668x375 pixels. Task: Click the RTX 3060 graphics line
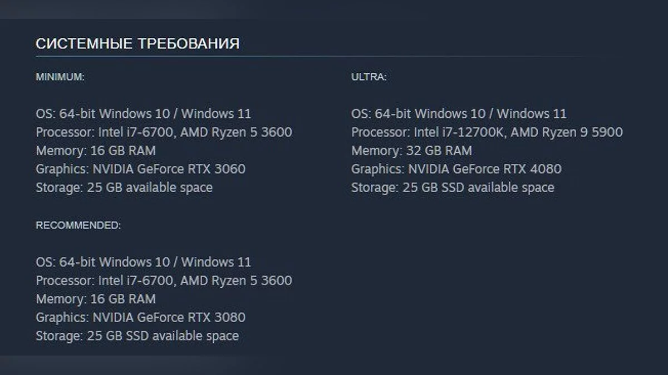pos(140,169)
